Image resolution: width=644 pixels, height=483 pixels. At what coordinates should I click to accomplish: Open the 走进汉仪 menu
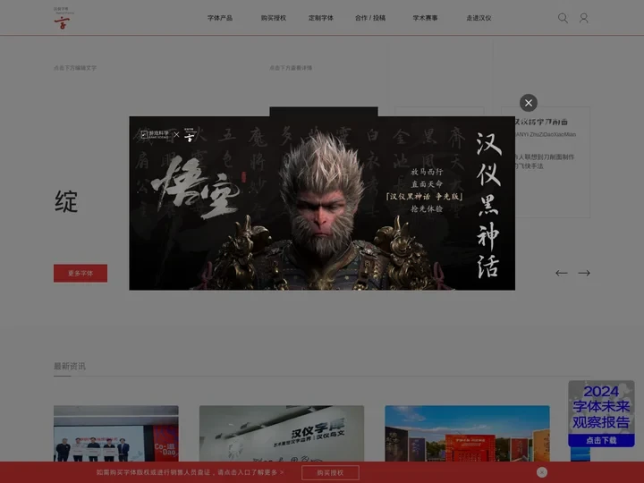[x=479, y=18]
